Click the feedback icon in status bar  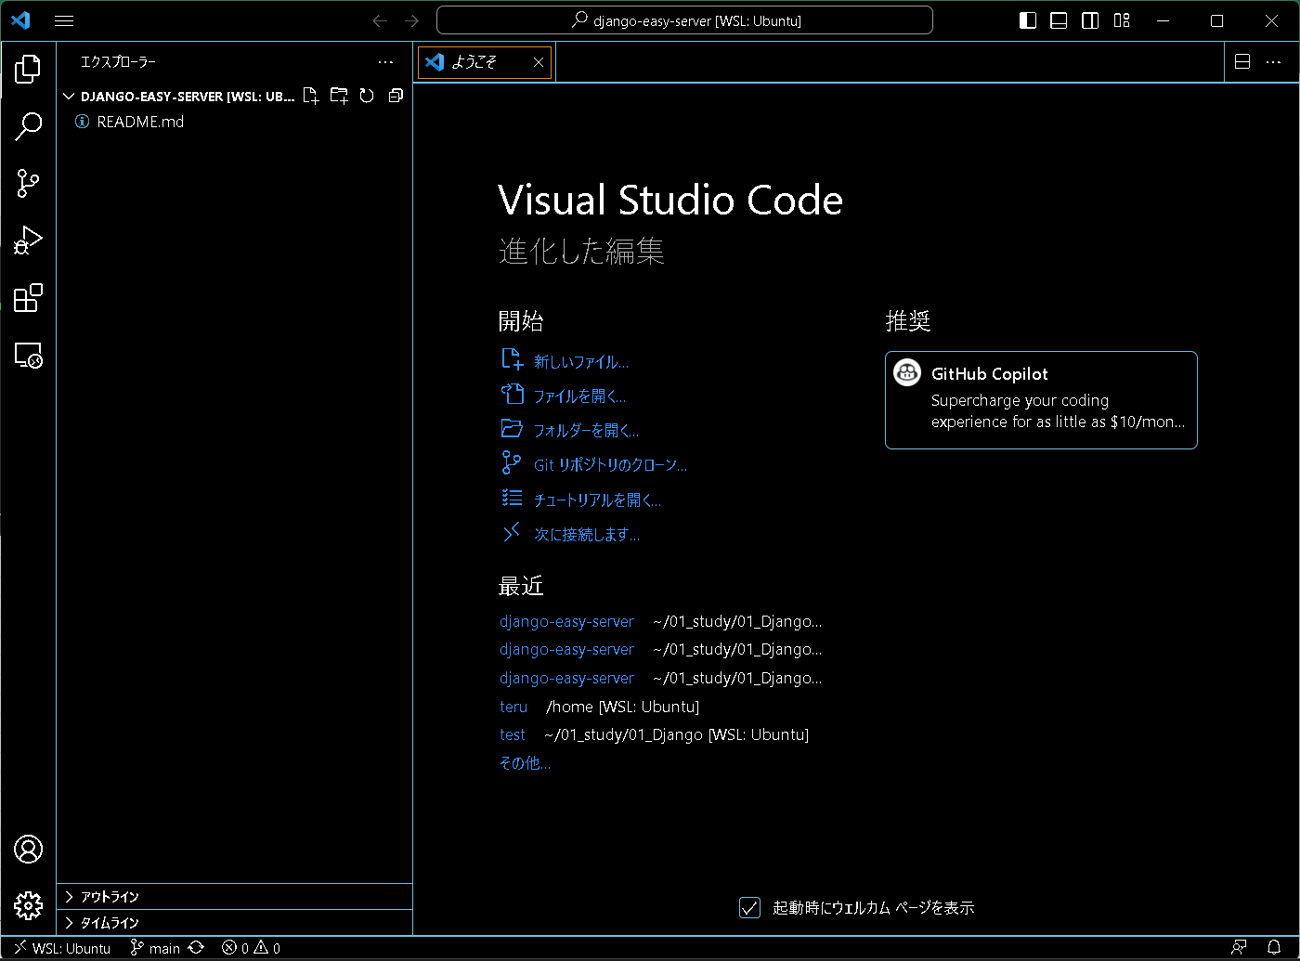pyautogui.click(x=1239, y=948)
